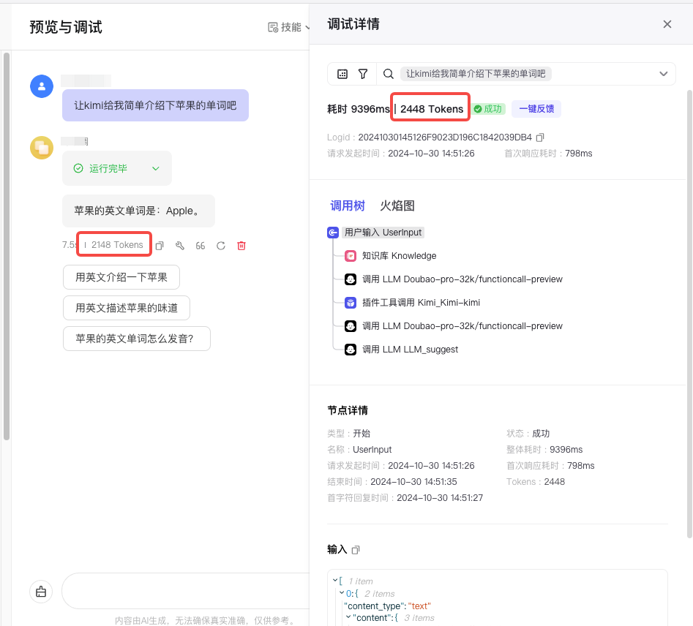Copy the Logid with the copy icon
This screenshot has height=626, width=693.
(x=539, y=137)
